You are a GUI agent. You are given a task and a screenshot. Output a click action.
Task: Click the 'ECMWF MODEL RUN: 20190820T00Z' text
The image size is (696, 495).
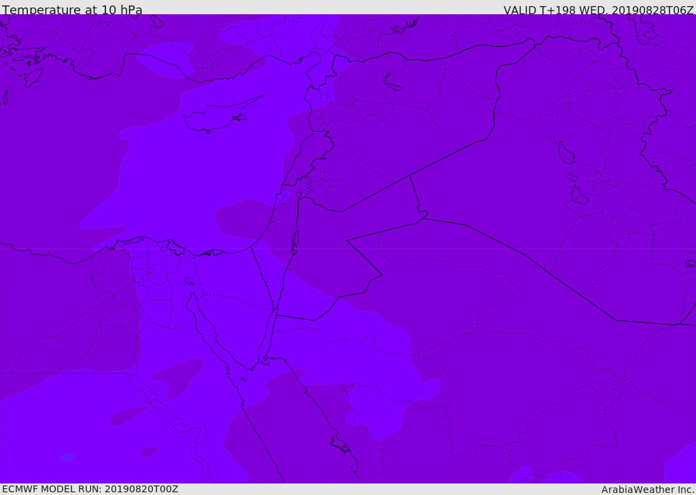tap(90, 489)
